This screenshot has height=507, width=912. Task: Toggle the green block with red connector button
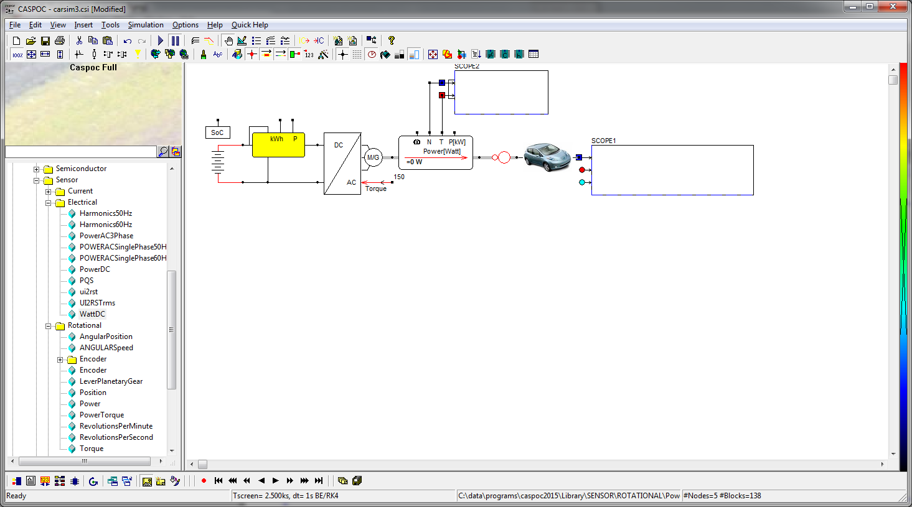tap(294, 55)
